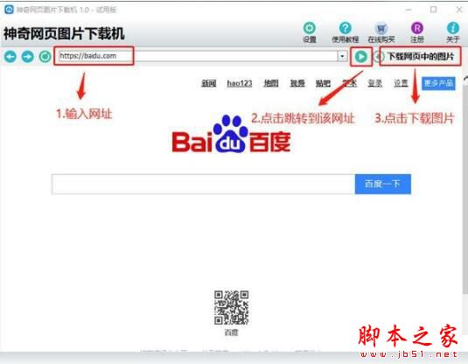Click the 百度一下 search button
468x364 pixels.
383,184
